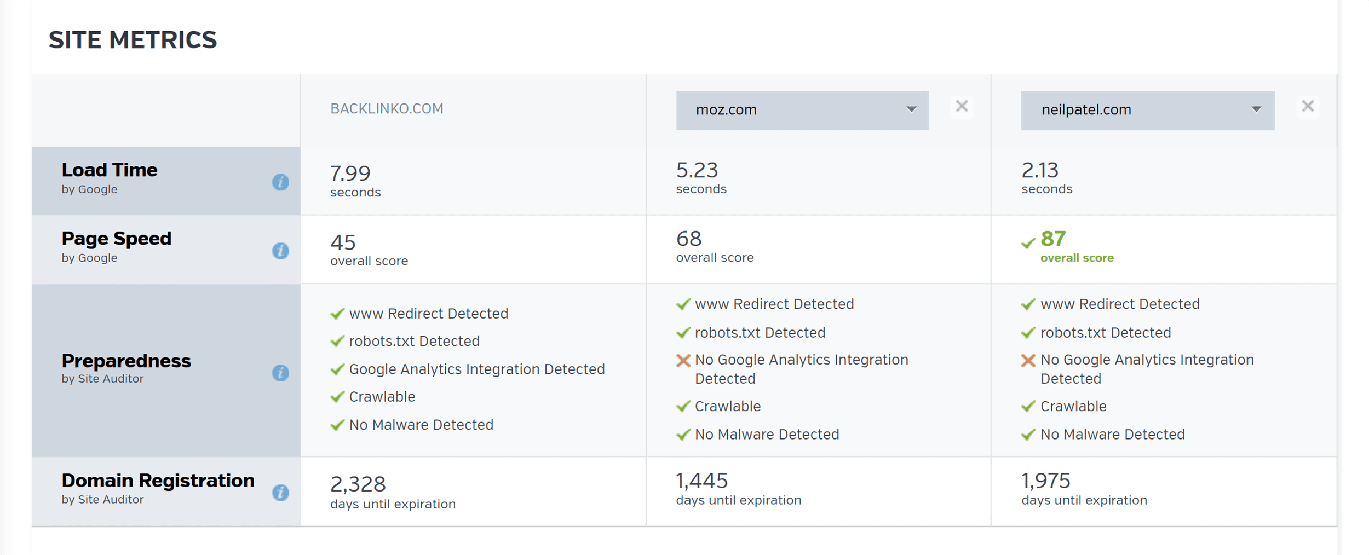Select 1,445 days until expiration

tap(739, 489)
